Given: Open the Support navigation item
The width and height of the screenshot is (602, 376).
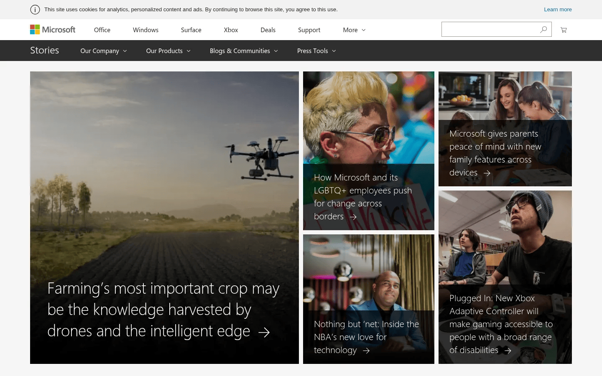Looking at the screenshot, I should pyautogui.click(x=309, y=30).
